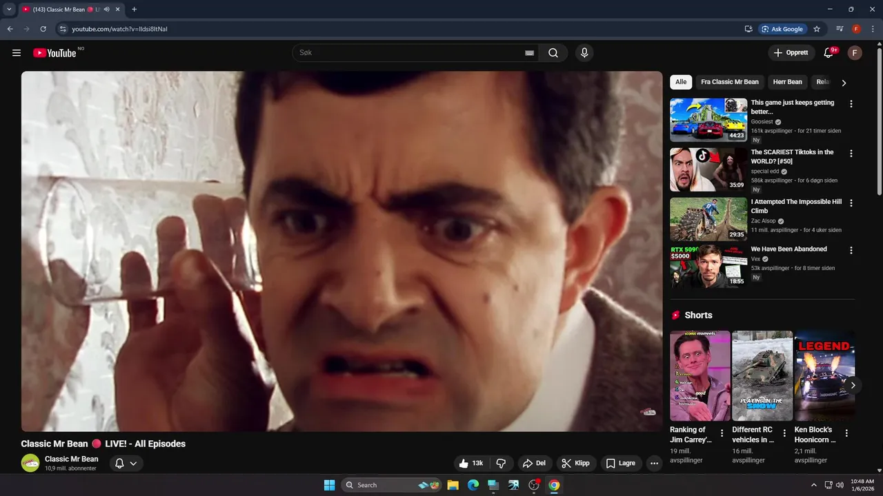Start voice search with microphone icon

point(584,53)
